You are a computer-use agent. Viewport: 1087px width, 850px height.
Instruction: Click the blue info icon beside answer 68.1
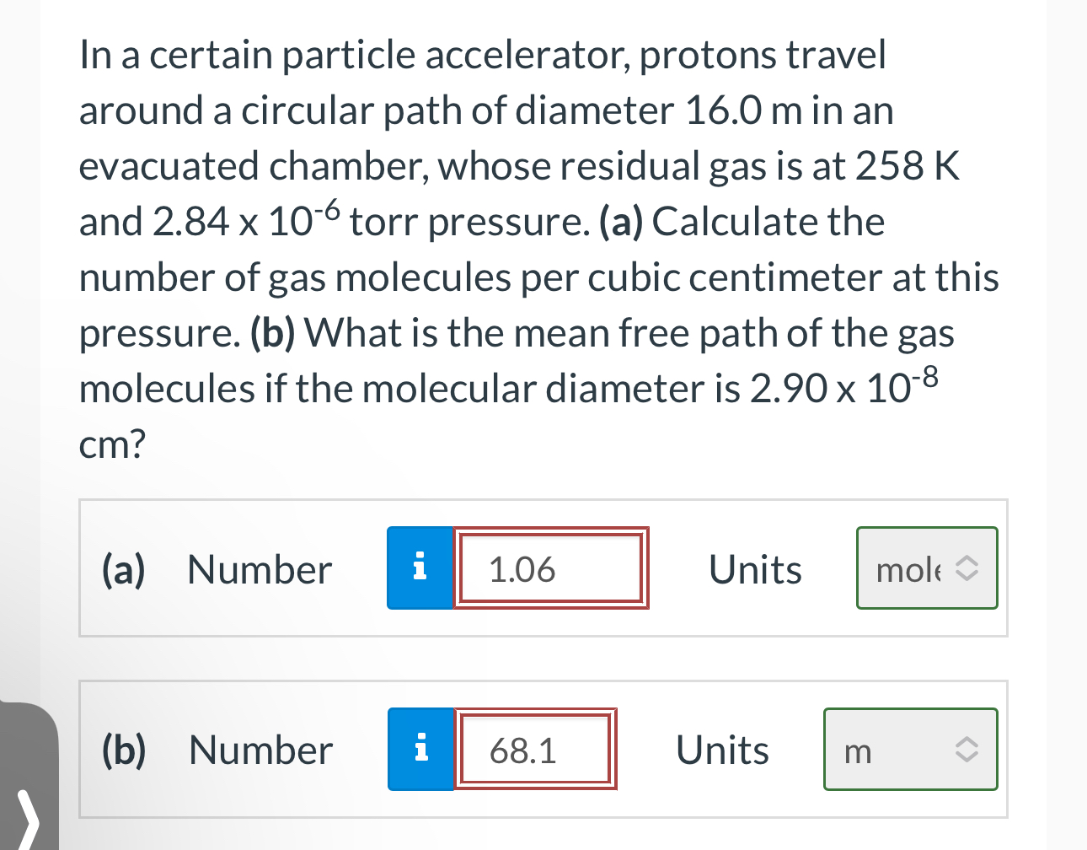coord(421,749)
